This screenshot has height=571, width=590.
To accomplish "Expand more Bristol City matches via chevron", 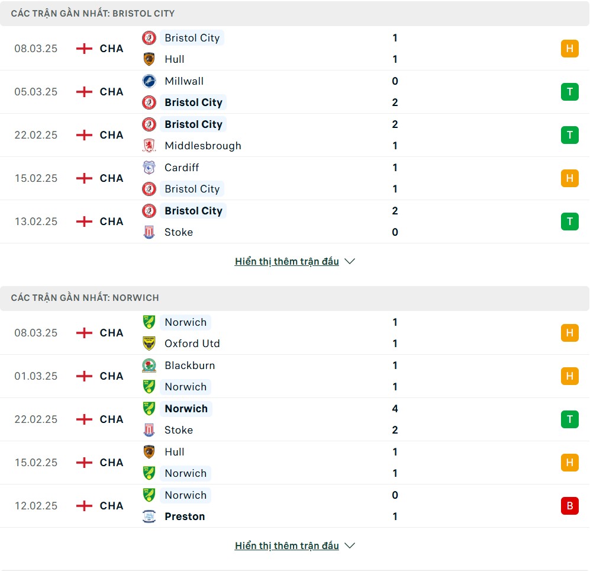I will pos(350,261).
